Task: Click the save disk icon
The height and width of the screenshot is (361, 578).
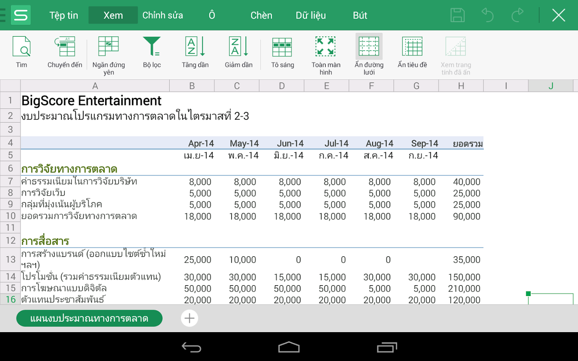Action: tap(458, 15)
